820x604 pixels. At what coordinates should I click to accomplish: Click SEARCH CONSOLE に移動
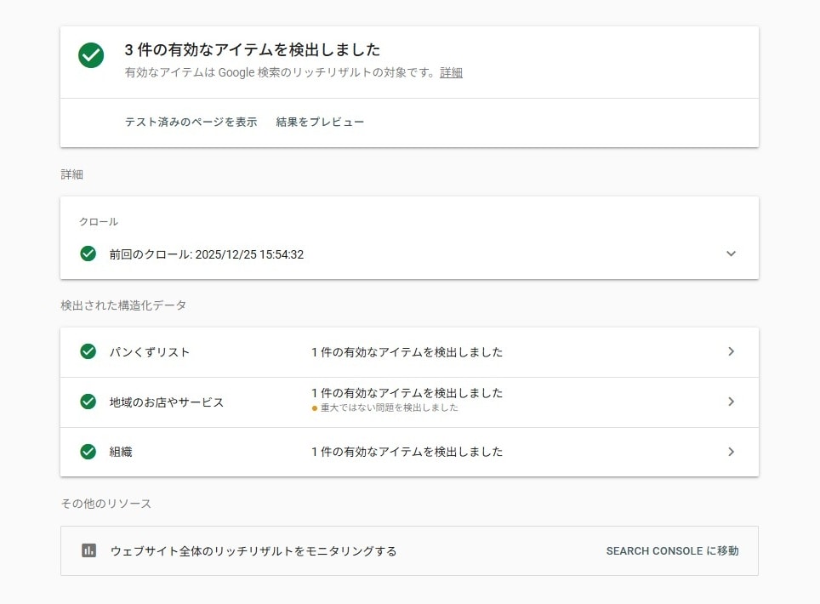tap(671, 551)
